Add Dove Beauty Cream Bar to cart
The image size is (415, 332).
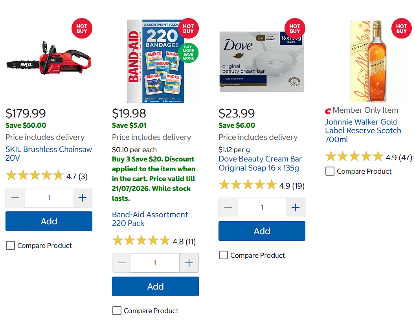point(262,231)
